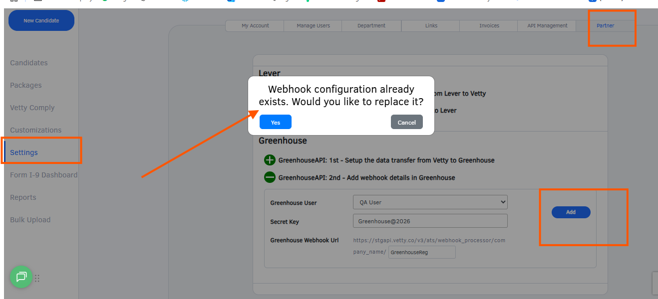Viewport: 658px width, 299px height.
Task: Open Customizations in sidebar
Action: 36,130
